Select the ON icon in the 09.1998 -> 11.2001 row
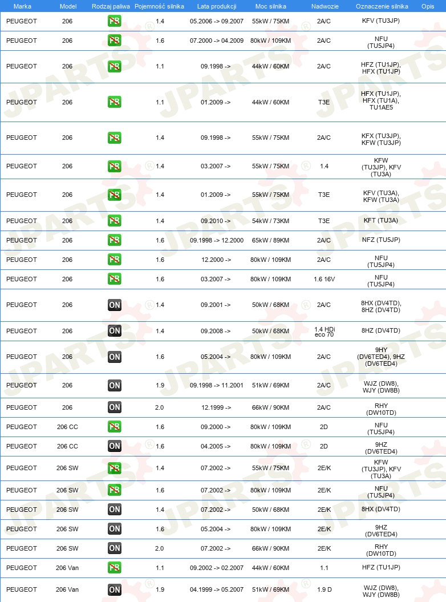446x602 pixels. pyautogui.click(x=115, y=385)
